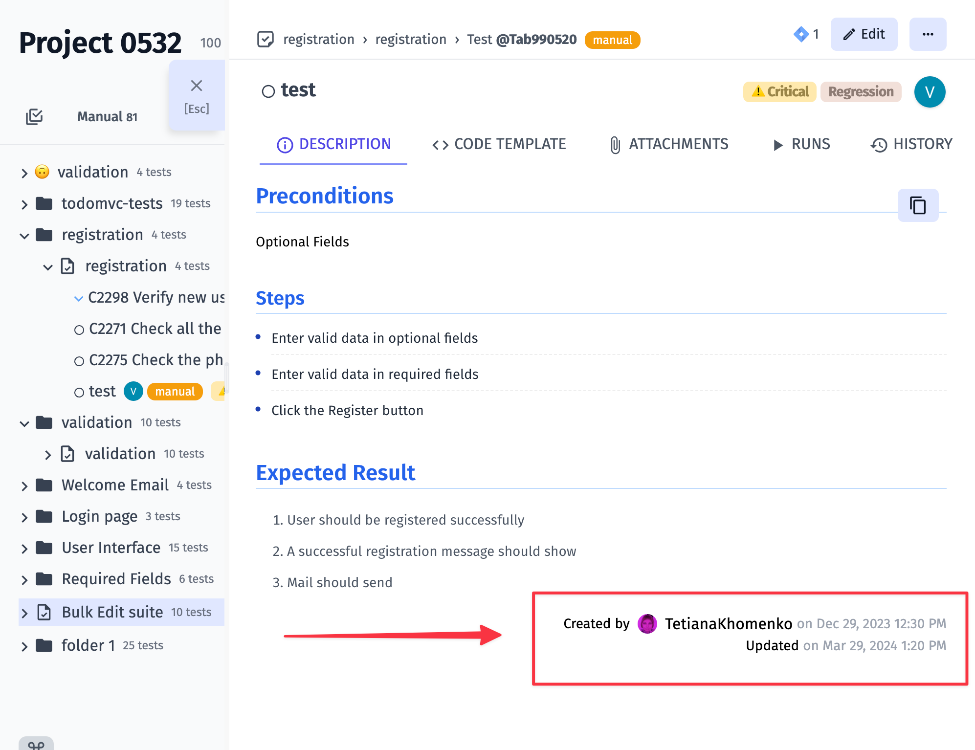Click the blue diamond linked issues icon
Screen dimensions: 975x750
(801, 34)
